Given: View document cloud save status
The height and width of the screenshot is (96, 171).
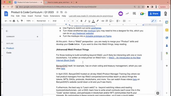Looking at the screenshot, I should [66, 12].
